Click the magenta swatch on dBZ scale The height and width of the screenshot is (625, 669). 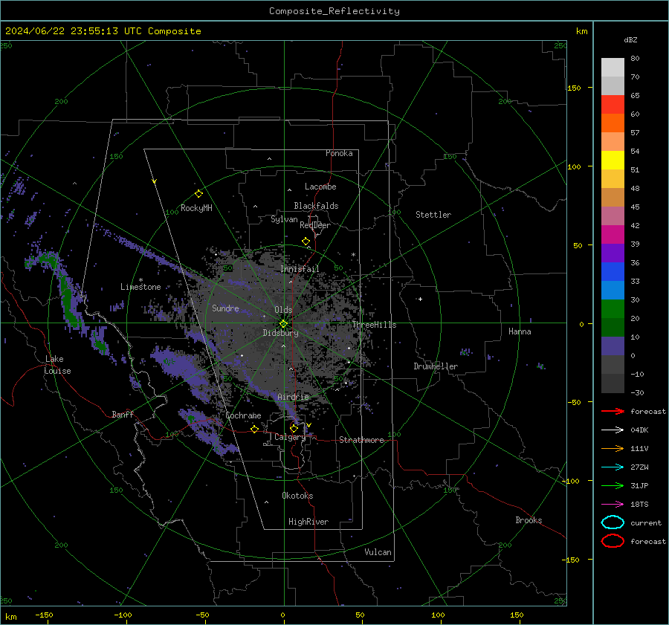[x=613, y=234]
